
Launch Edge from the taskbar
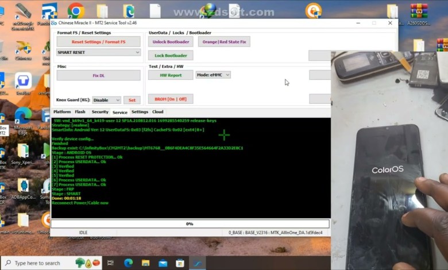click(x=128, y=263)
